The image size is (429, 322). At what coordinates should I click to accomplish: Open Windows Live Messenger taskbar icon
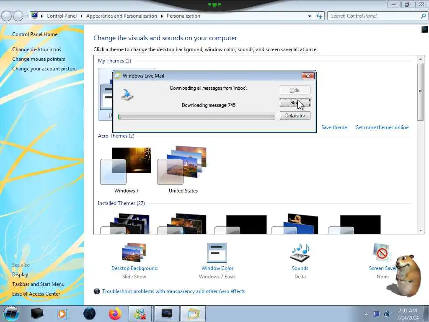(140, 314)
